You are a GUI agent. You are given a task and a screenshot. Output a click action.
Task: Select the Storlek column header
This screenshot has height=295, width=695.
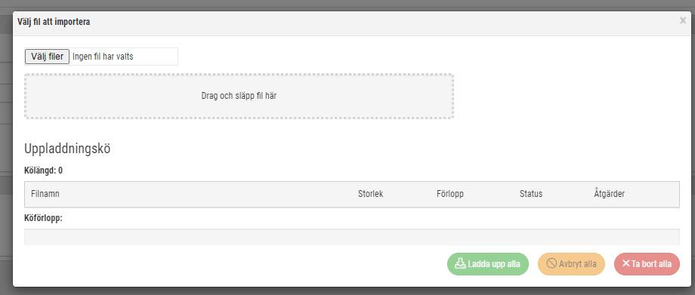click(x=371, y=194)
